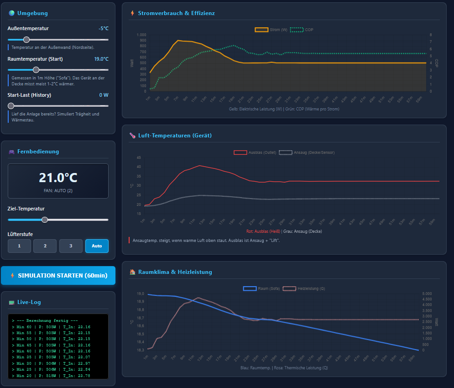Viewport: 454px width, 388px height.
Task: Hide the COP series in the chart legend
Action: click(302, 30)
